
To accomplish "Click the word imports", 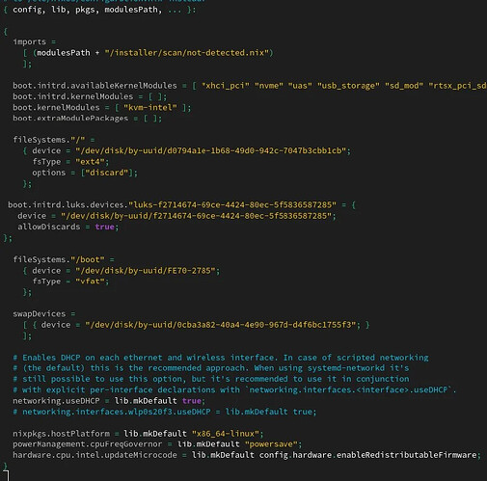I will click(x=30, y=41).
